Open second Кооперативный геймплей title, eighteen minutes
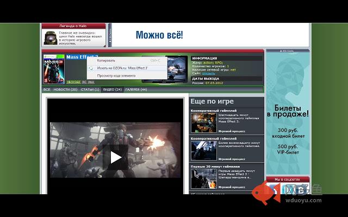The height and width of the screenshot is (217, 348). point(214,138)
